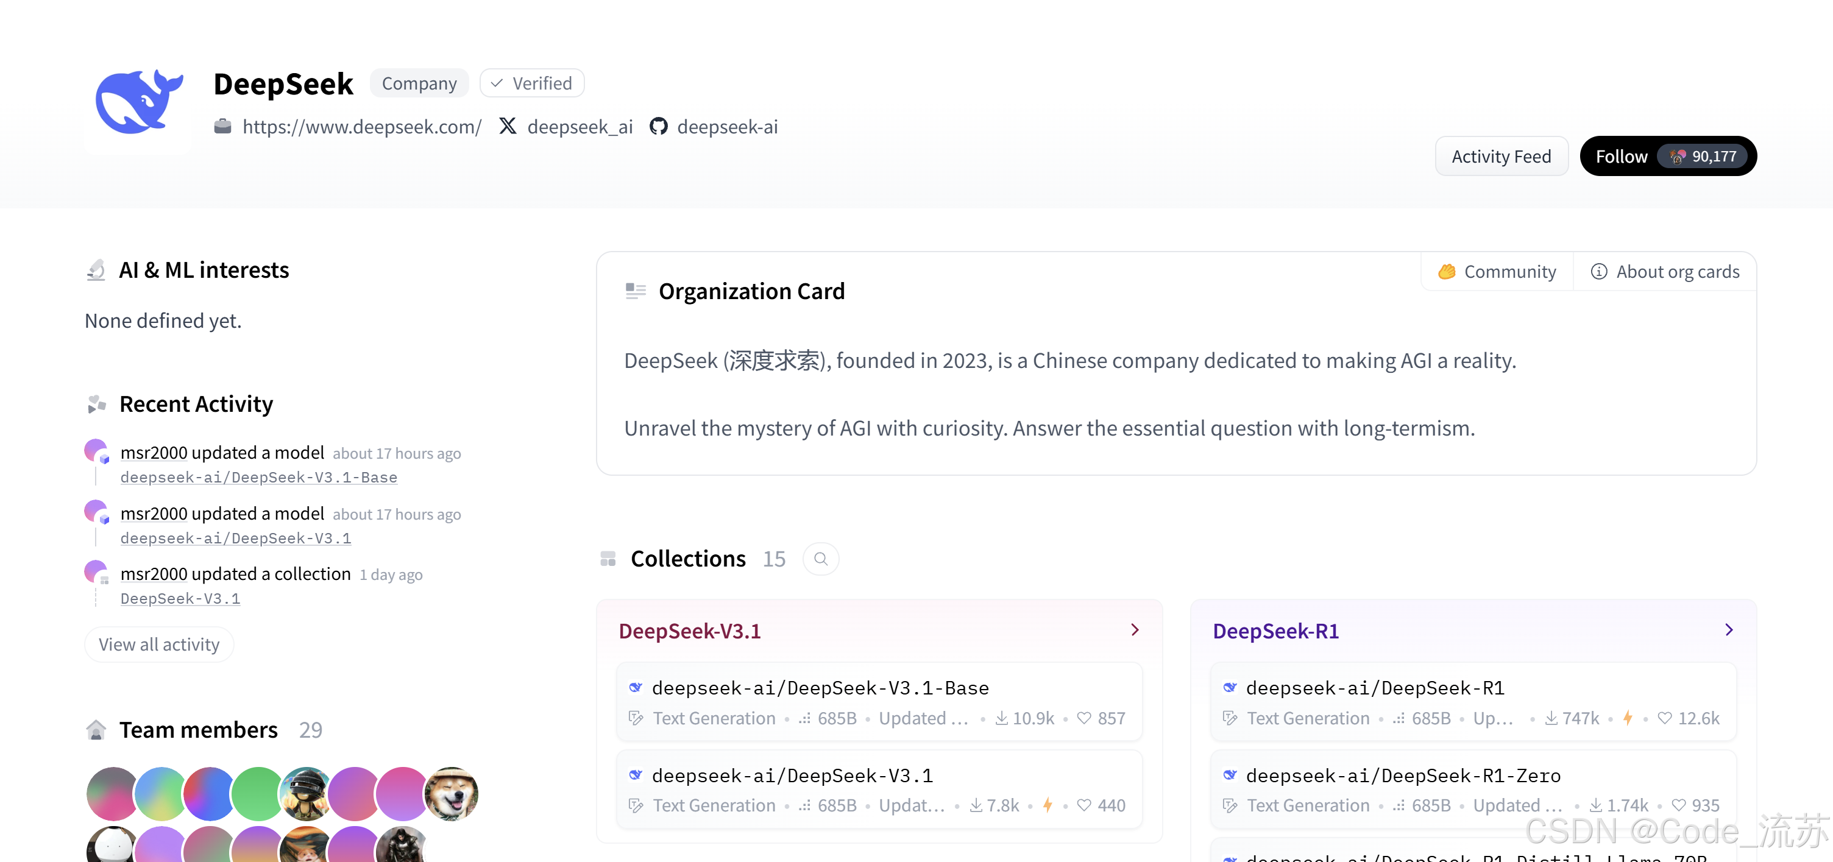Open the About org cards tab
This screenshot has height=862, width=1833.
click(1664, 272)
